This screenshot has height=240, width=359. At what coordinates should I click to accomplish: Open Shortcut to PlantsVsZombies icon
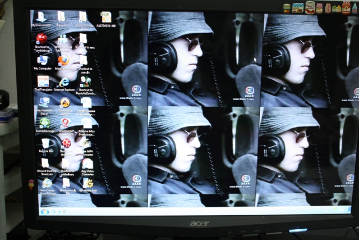(x=86, y=85)
